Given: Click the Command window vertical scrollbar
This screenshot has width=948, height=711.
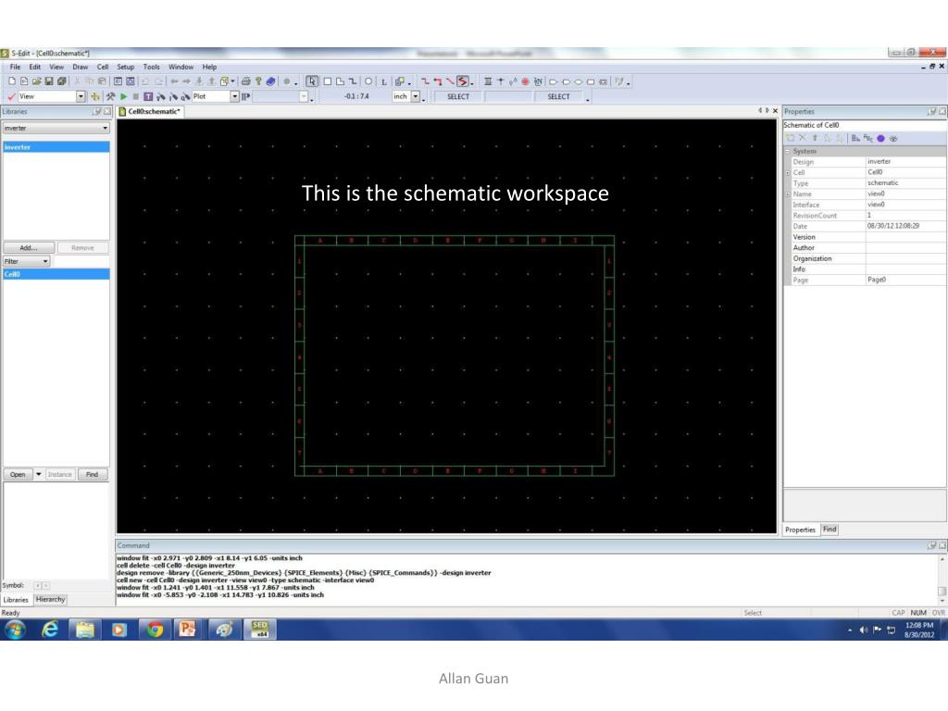Looking at the screenshot, I should click(x=942, y=579).
